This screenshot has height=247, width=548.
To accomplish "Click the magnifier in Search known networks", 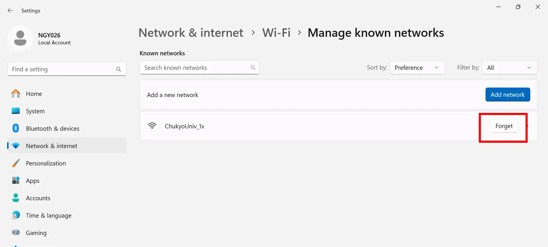I will pyautogui.click(x=253, y=68).
